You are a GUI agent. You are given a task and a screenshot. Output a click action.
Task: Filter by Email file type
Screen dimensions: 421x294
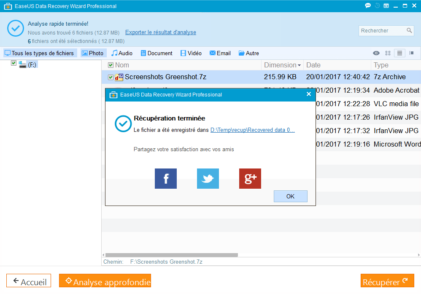pos(220,53)
